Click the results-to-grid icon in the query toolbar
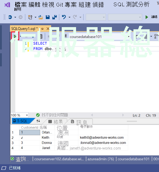 coord(146,36)
